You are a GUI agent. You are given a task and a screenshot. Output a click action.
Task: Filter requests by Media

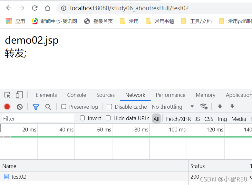pos(239,119)
